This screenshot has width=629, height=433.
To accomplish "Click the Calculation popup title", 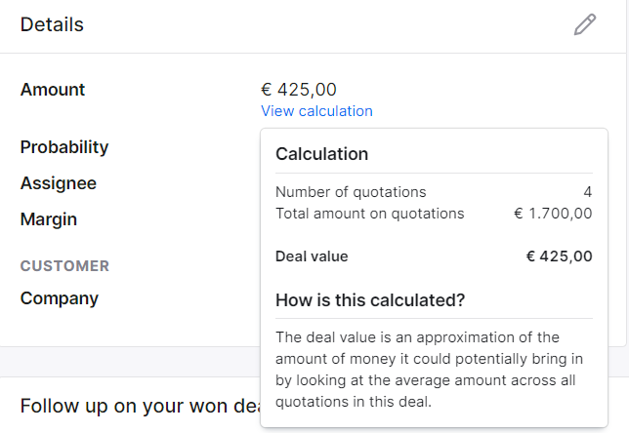I will (x=321, y=154).
